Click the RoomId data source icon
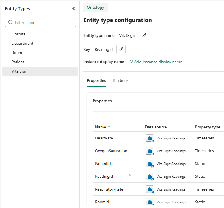 coord(150,202)
